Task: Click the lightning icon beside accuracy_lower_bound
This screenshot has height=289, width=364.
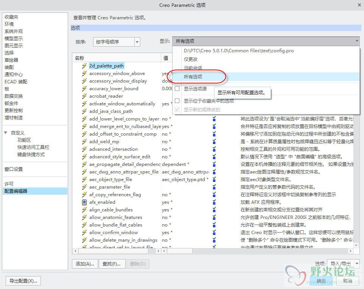Action: [84, 89]
